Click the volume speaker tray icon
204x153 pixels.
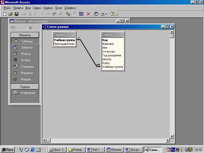(181, 150)
